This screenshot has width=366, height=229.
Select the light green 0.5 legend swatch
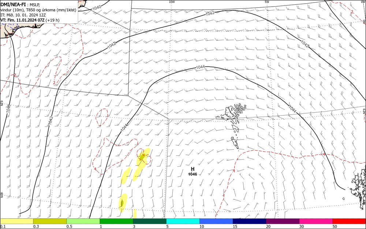click(x=83, y=221)
